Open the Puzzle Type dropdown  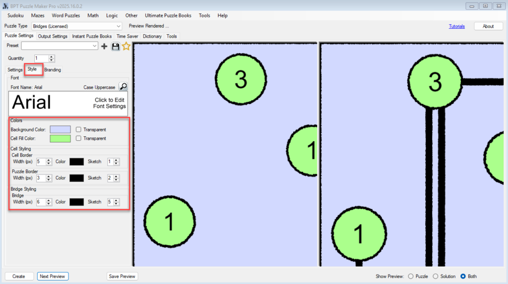[x=118, y=26]
